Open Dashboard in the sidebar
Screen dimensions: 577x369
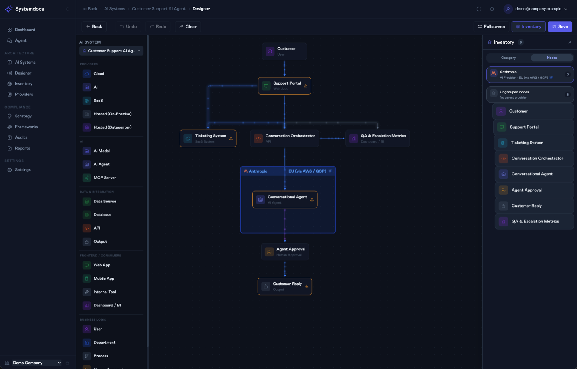pyautogui.click(x=25, y=30)
